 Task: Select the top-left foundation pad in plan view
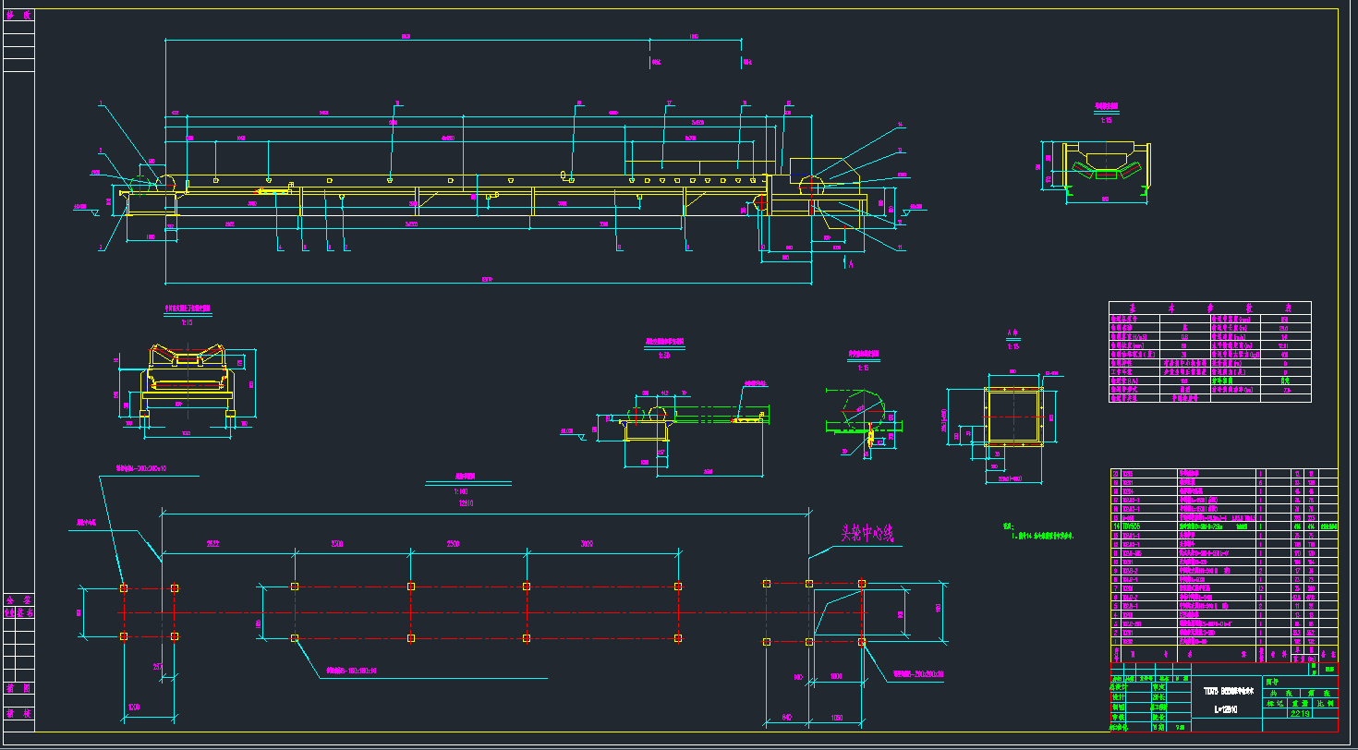[x=123, y=587]
